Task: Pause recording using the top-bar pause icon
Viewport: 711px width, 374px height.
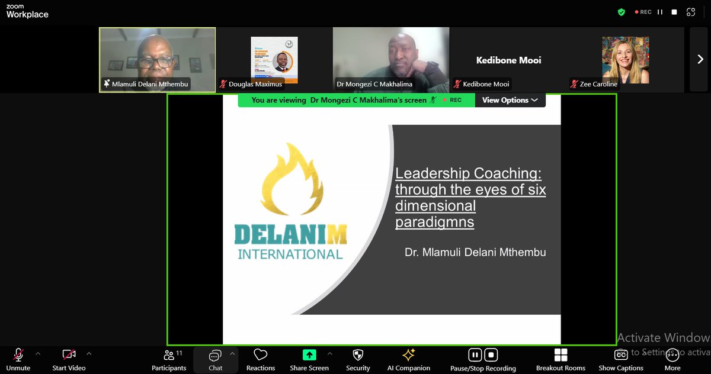Action: (660, 12)
